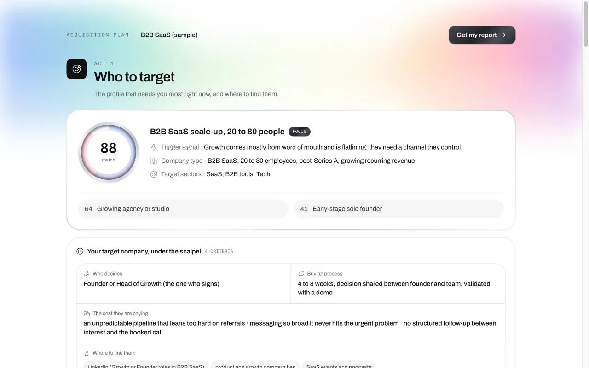Click the Buying process cycle icon
Screen dimensions: 589x368
[x=301, y=274]
